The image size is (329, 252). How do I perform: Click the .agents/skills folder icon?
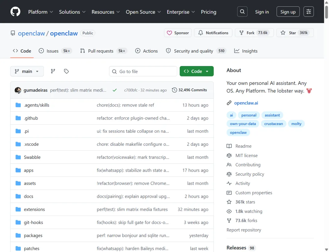[18, 105]
